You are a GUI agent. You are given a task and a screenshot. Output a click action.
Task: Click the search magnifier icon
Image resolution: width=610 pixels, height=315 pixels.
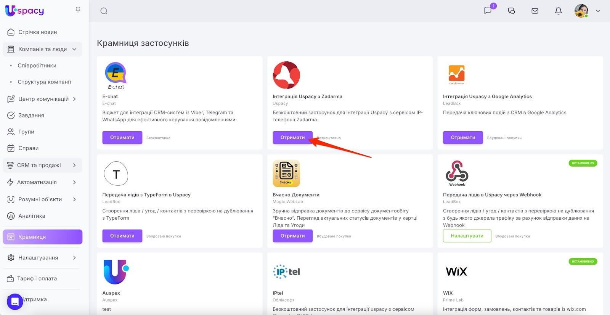tap(104, 11)
